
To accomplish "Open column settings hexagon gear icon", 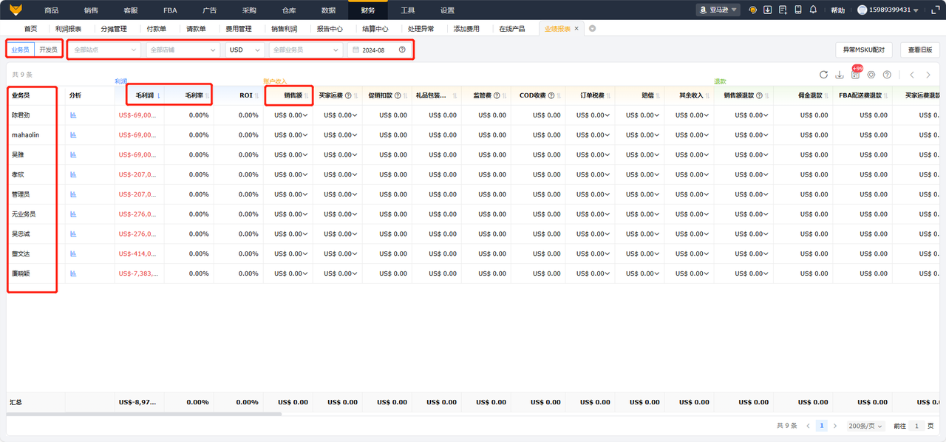I will click(871, 75).
